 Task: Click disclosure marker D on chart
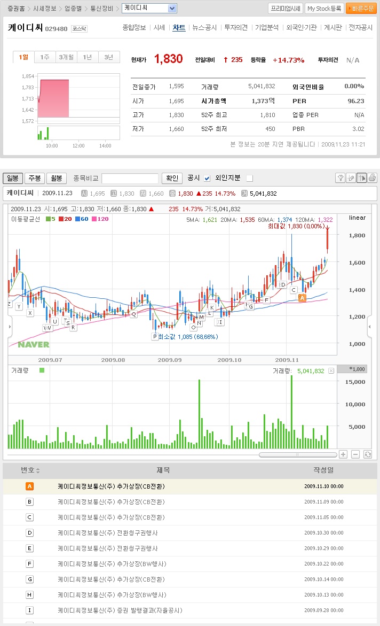(x=283, y=284)
